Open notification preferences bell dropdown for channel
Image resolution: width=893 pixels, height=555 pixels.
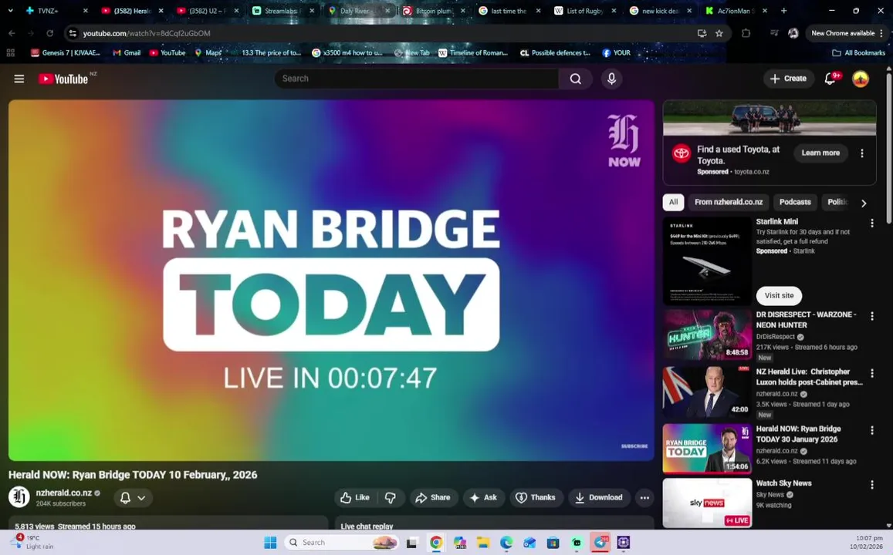[x=133, y=497]
